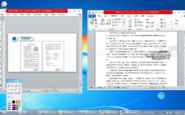Viewport: 185px width, 115px height.
Task: Click Save icon in Word quick access toolbar
Action: 92,13
